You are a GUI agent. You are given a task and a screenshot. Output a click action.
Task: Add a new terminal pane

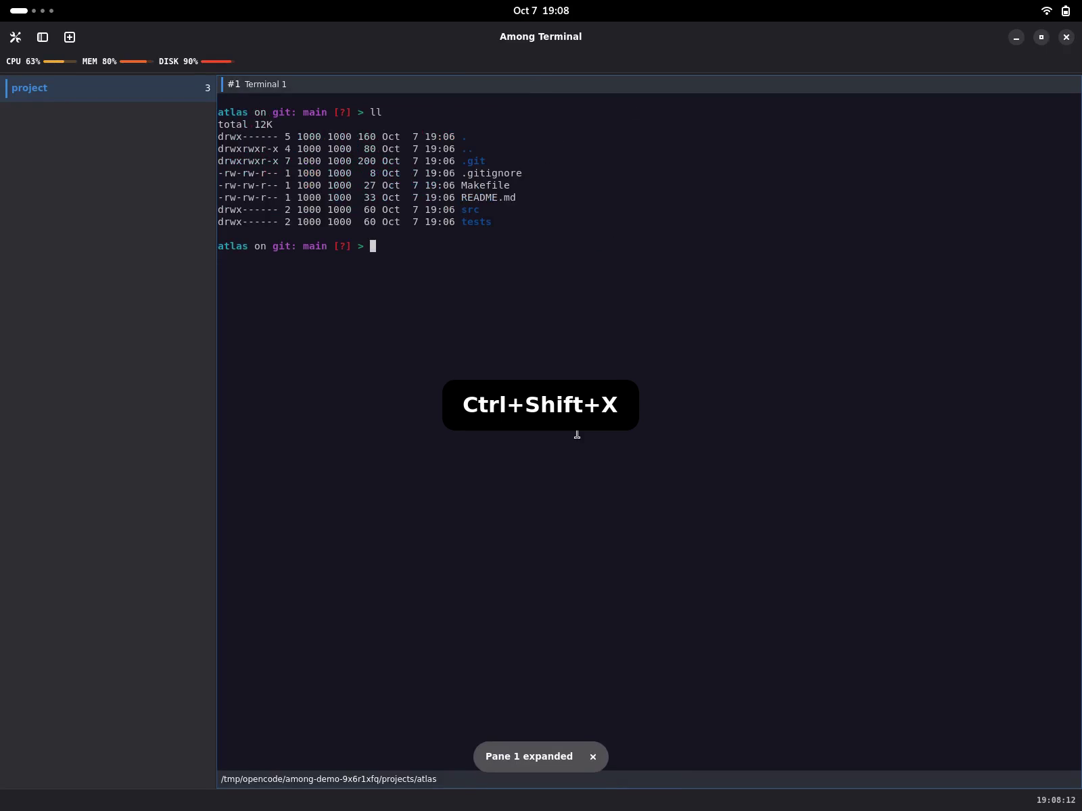coord(70,37)
